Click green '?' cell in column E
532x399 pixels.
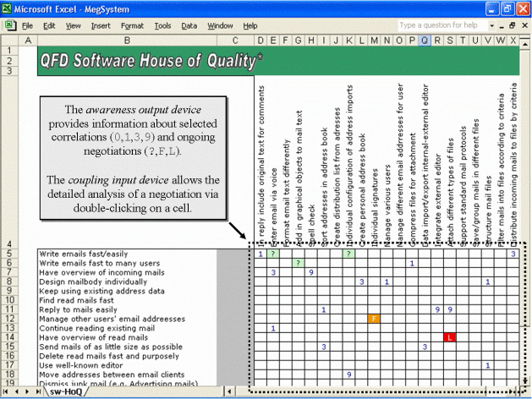coord(273,254)
